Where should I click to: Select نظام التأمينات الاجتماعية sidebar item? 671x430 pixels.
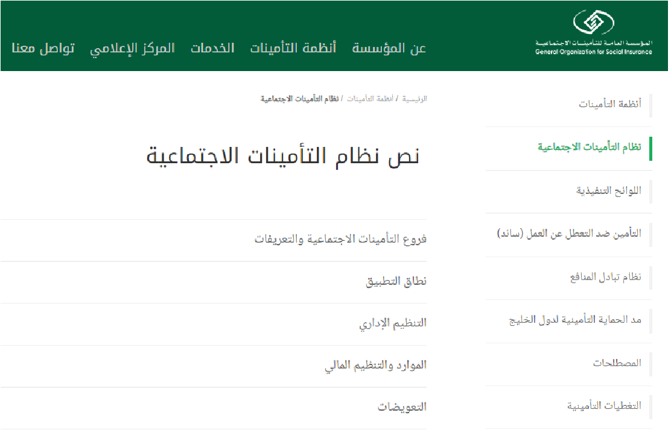pos(590,148)
